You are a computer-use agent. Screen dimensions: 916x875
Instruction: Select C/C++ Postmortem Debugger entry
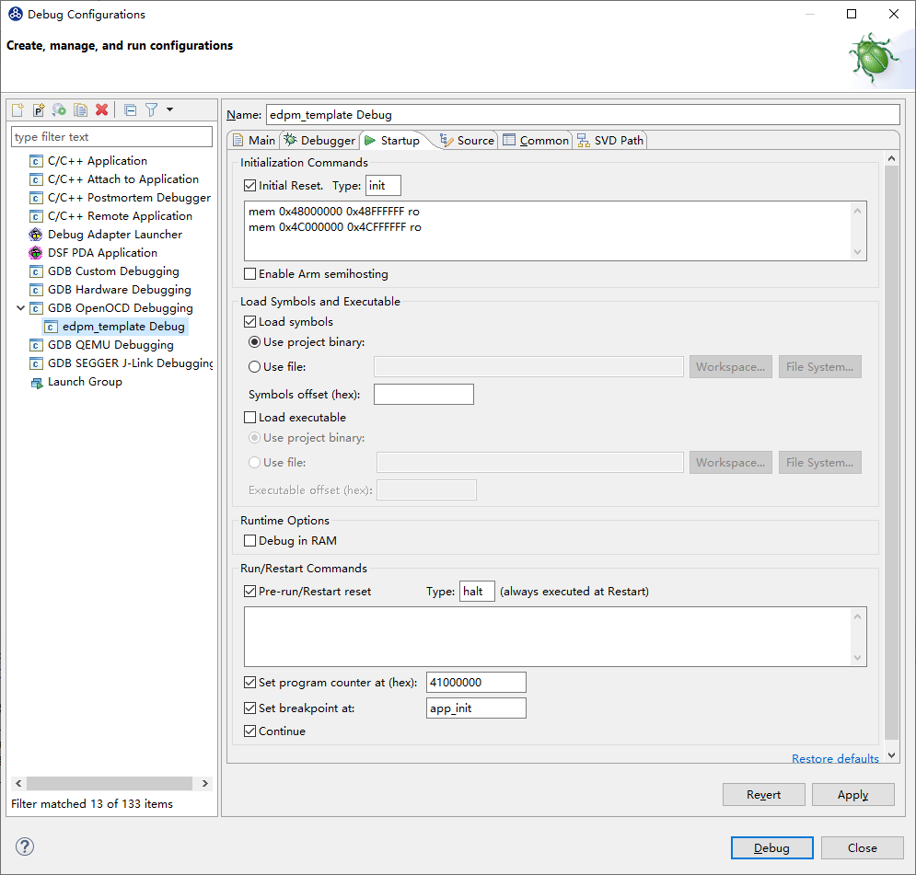tap(129, 197)
